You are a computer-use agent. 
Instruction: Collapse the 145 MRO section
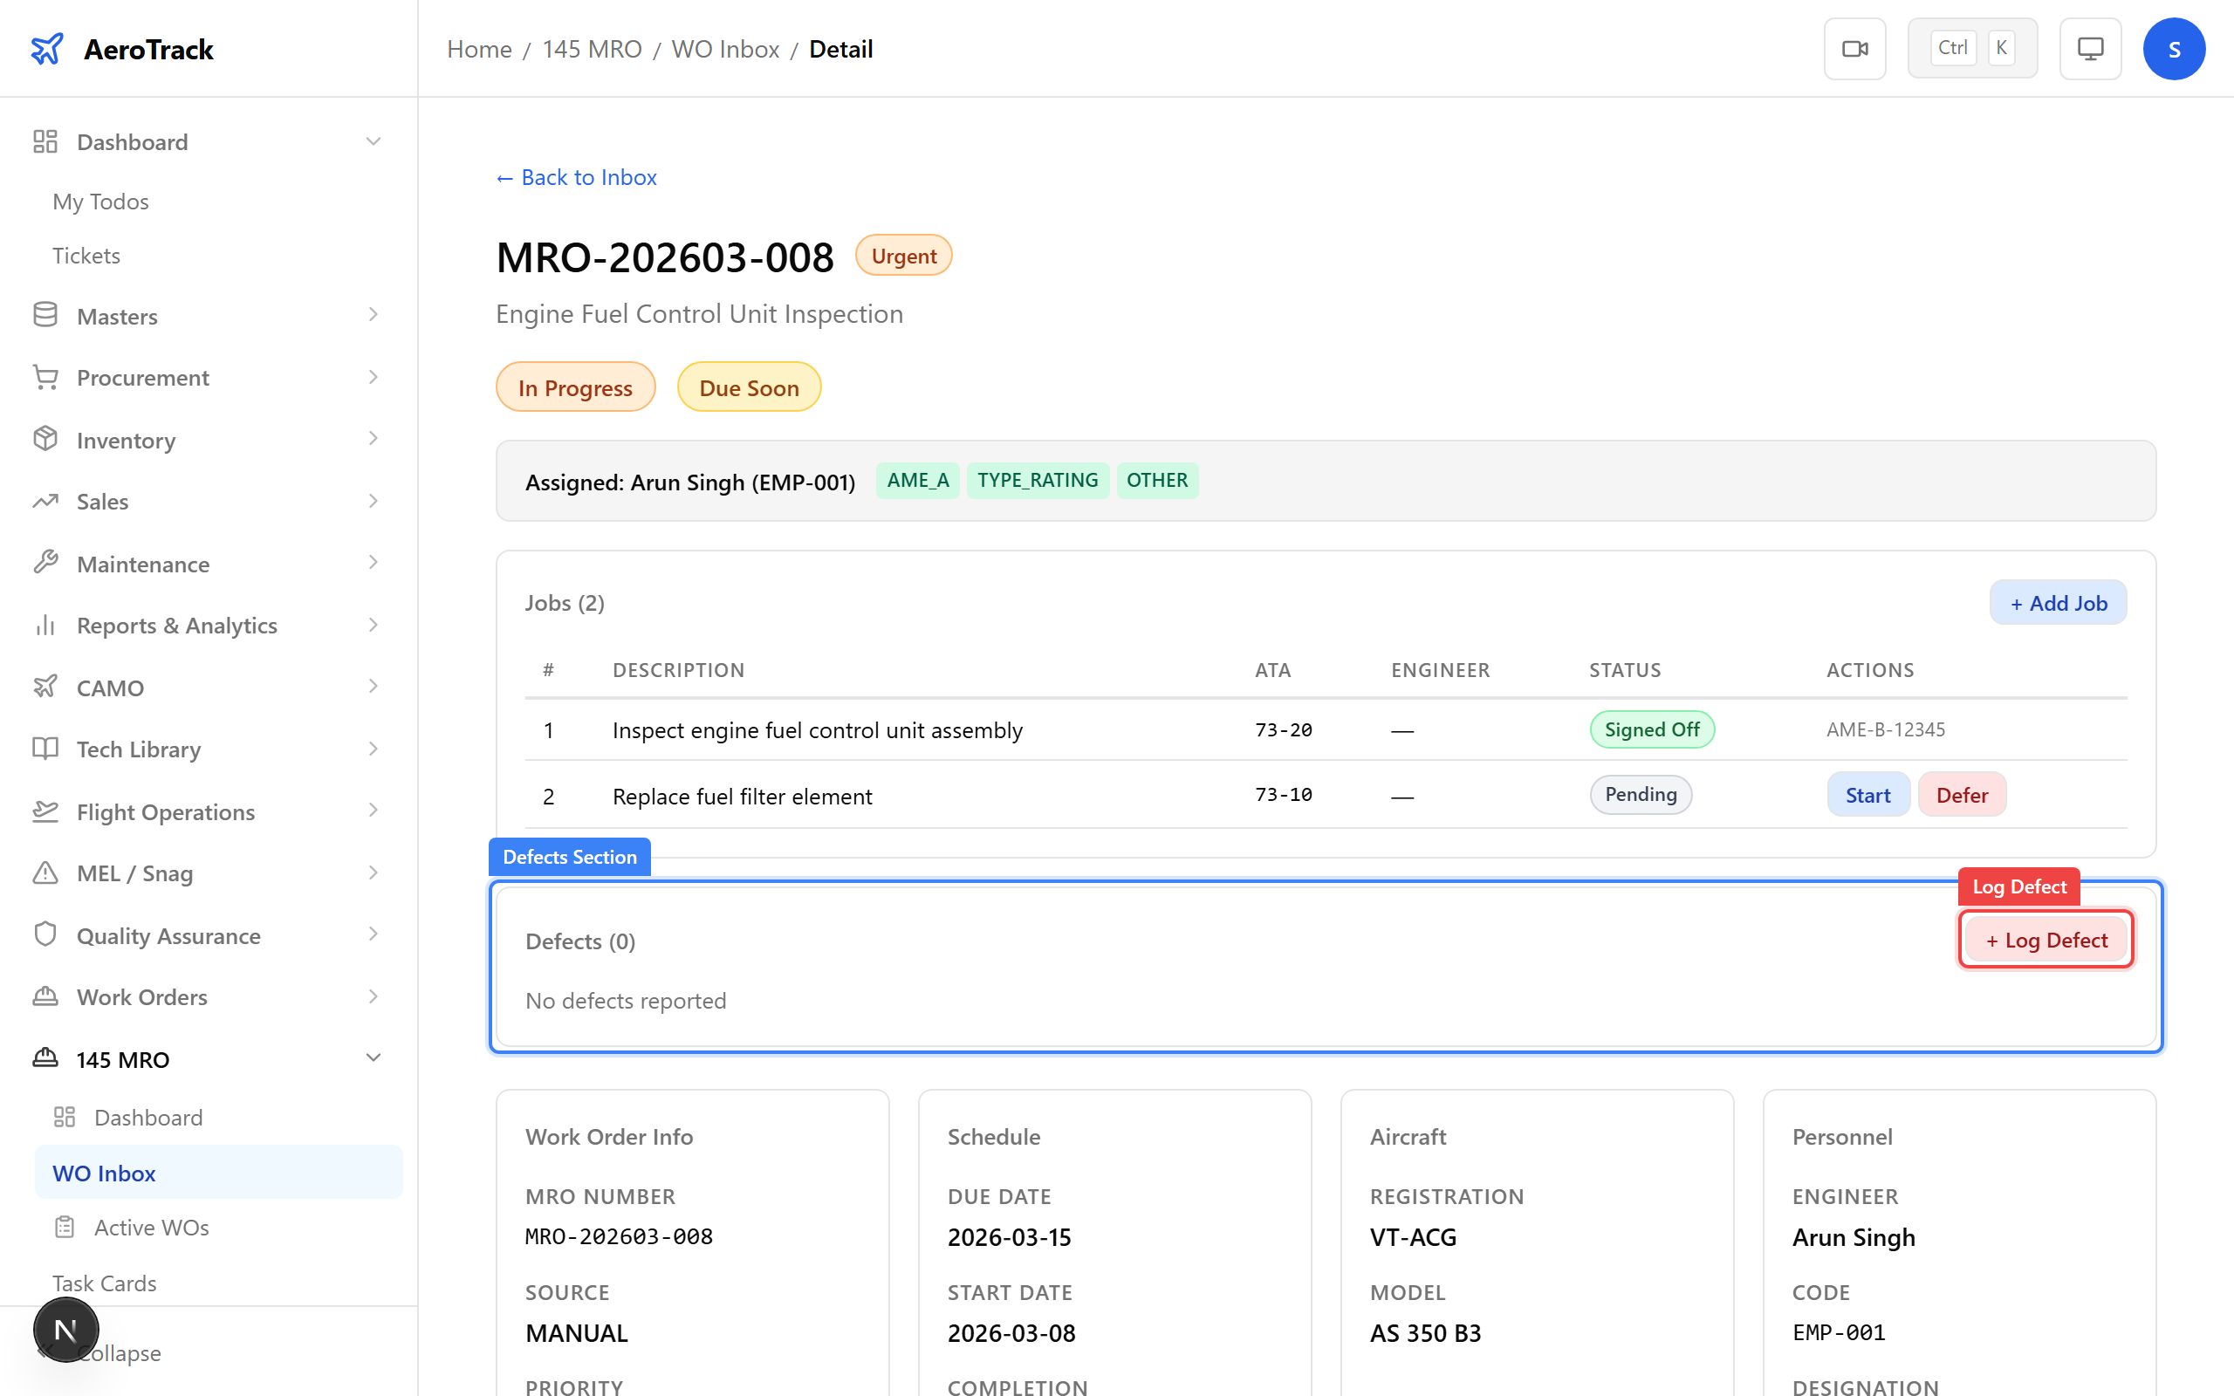373,1058
